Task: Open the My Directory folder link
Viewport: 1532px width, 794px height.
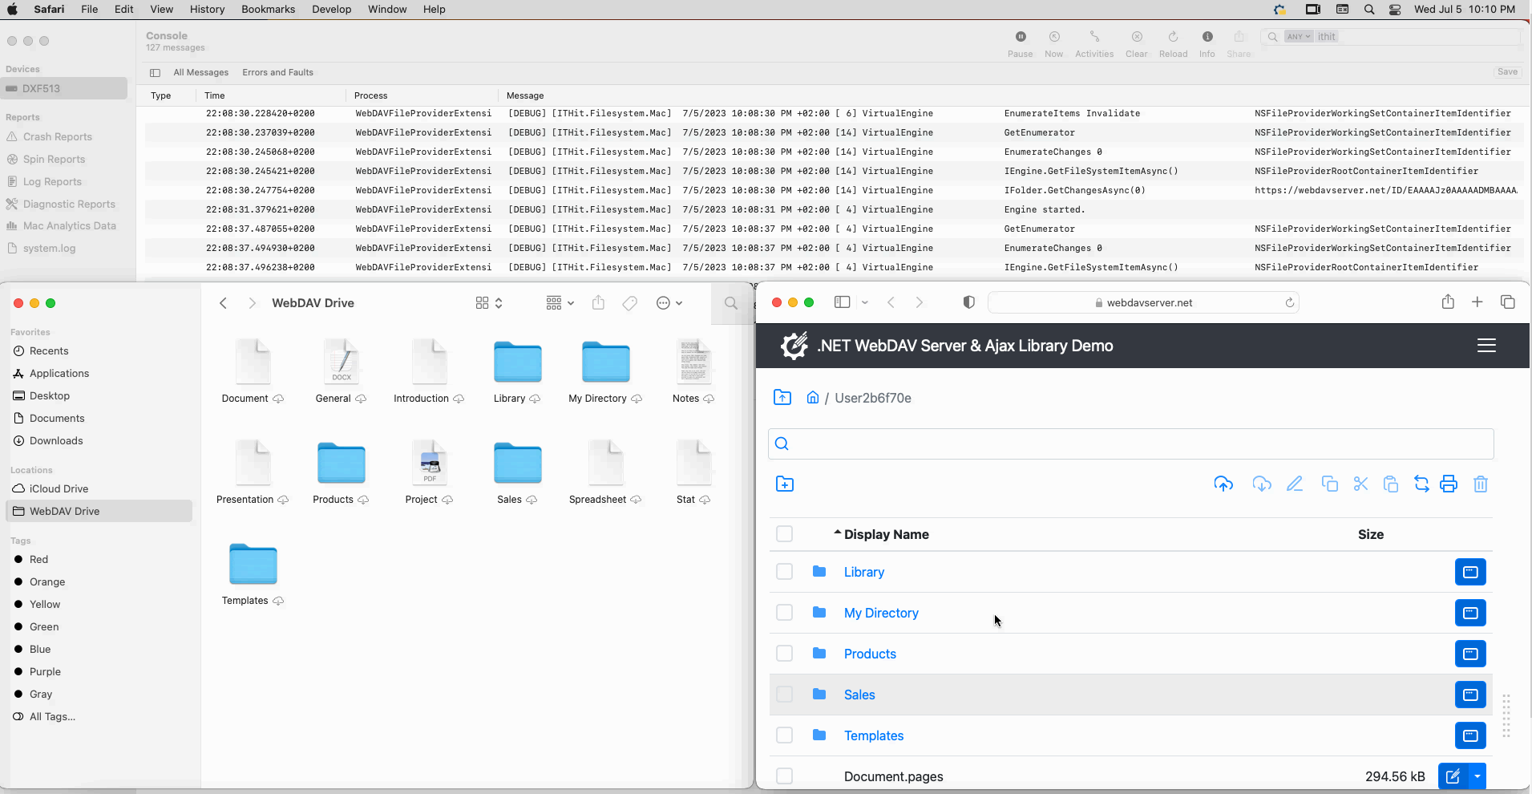Action: (x=881, y=613)
